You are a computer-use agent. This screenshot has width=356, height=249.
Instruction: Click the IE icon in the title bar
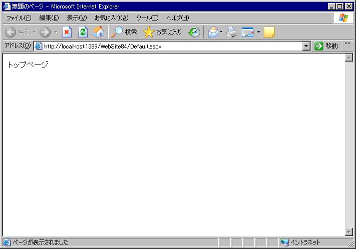click(x=7, y=6)
